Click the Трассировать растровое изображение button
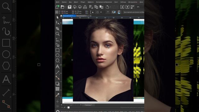This screenshot has width=199, height=112. [x=134, y=12]
